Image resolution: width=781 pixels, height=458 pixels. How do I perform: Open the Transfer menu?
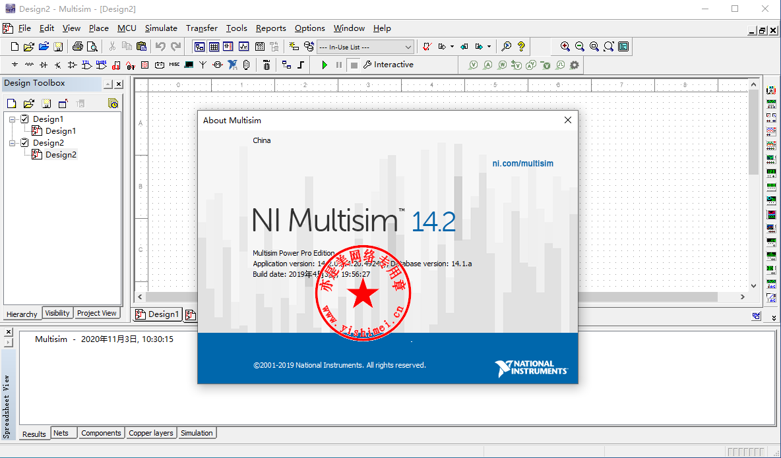[x=202, y=28]
